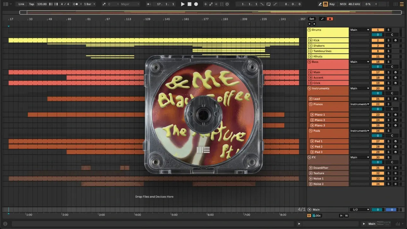This screenshot has width=407, height=229.
Task: Open the Key mapping mode
Action: coord(332,4)
